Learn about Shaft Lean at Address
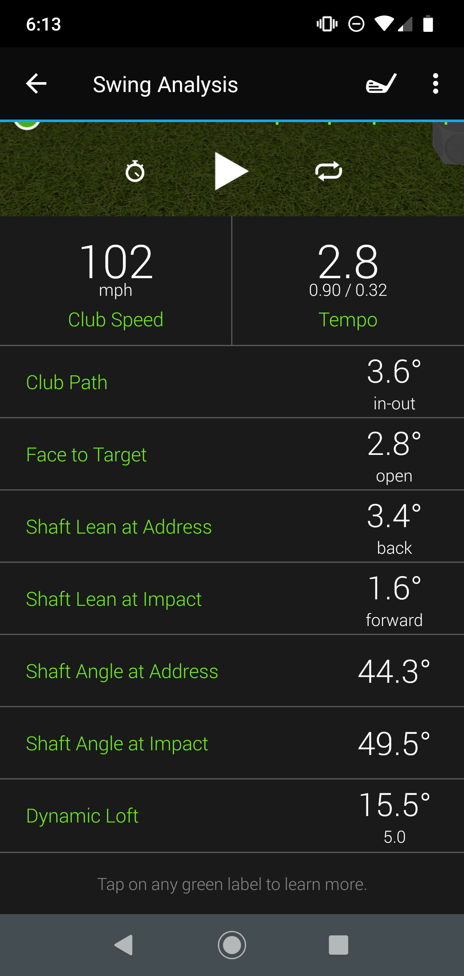 click(119, 526)
